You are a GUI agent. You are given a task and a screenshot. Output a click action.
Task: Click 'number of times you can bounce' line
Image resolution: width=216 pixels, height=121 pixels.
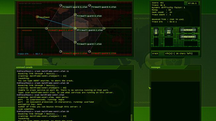coord(49,107)
